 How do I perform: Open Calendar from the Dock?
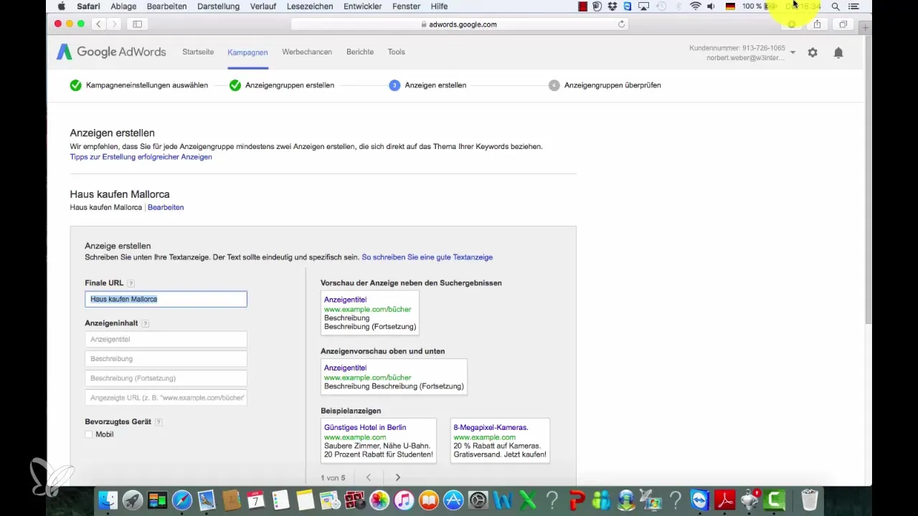pos(256,500)
